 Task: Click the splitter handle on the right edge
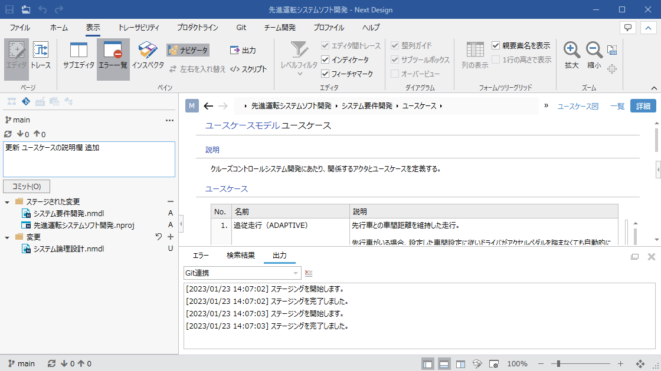(x=659, y=170)
